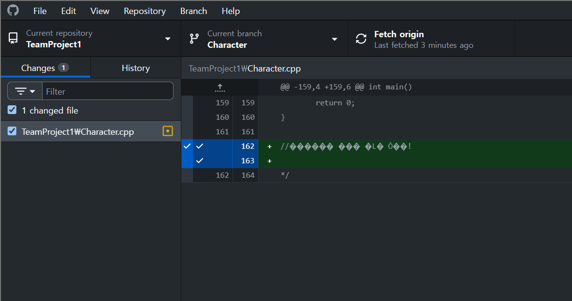Click the GitHub logo icon

coord(13,10)
